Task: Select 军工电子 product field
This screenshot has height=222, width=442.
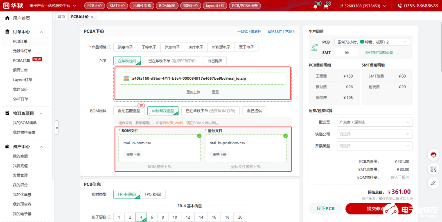Action: tap(246, 47)
